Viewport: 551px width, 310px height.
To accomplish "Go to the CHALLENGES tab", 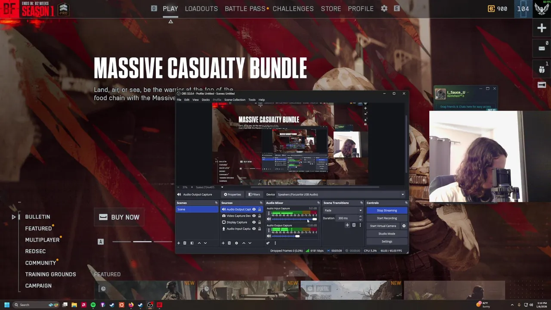I will click(x=293, y=9).
